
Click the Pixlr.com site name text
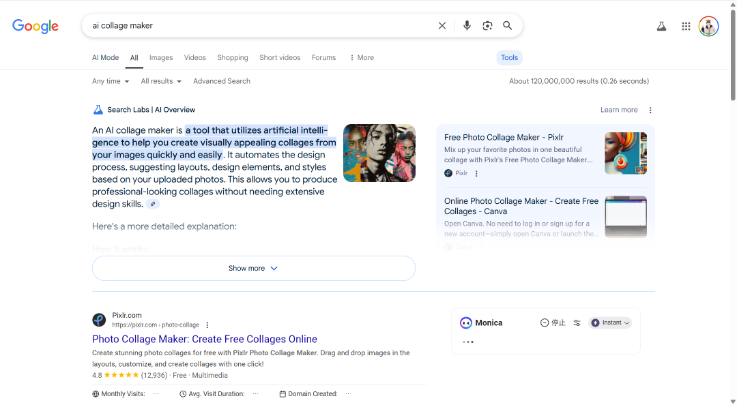(x=127, y=316)
